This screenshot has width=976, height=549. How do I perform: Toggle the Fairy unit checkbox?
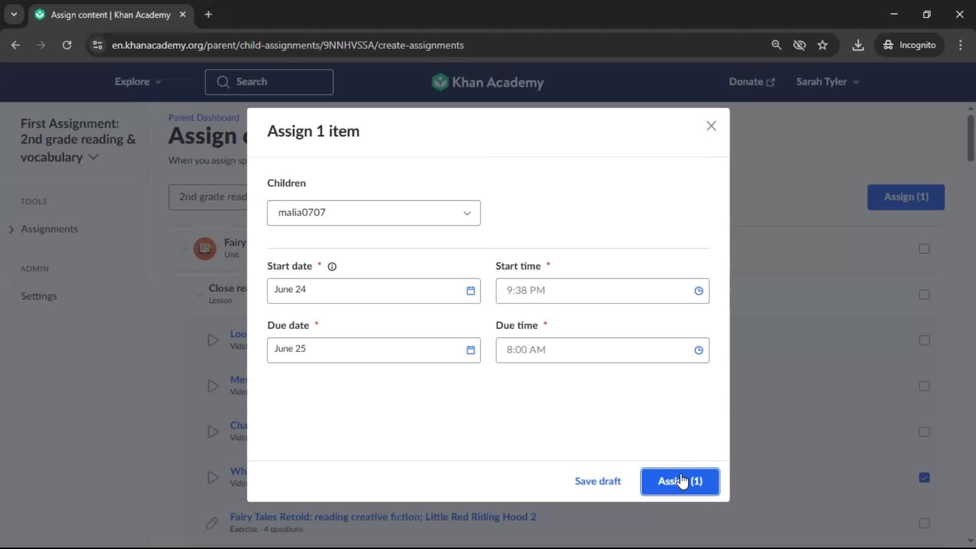click(x=924, y=249)
